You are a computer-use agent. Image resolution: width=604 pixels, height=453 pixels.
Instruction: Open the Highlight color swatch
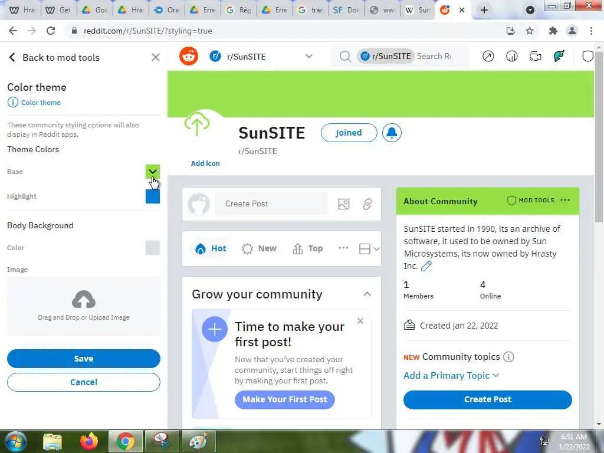point(153,196)
